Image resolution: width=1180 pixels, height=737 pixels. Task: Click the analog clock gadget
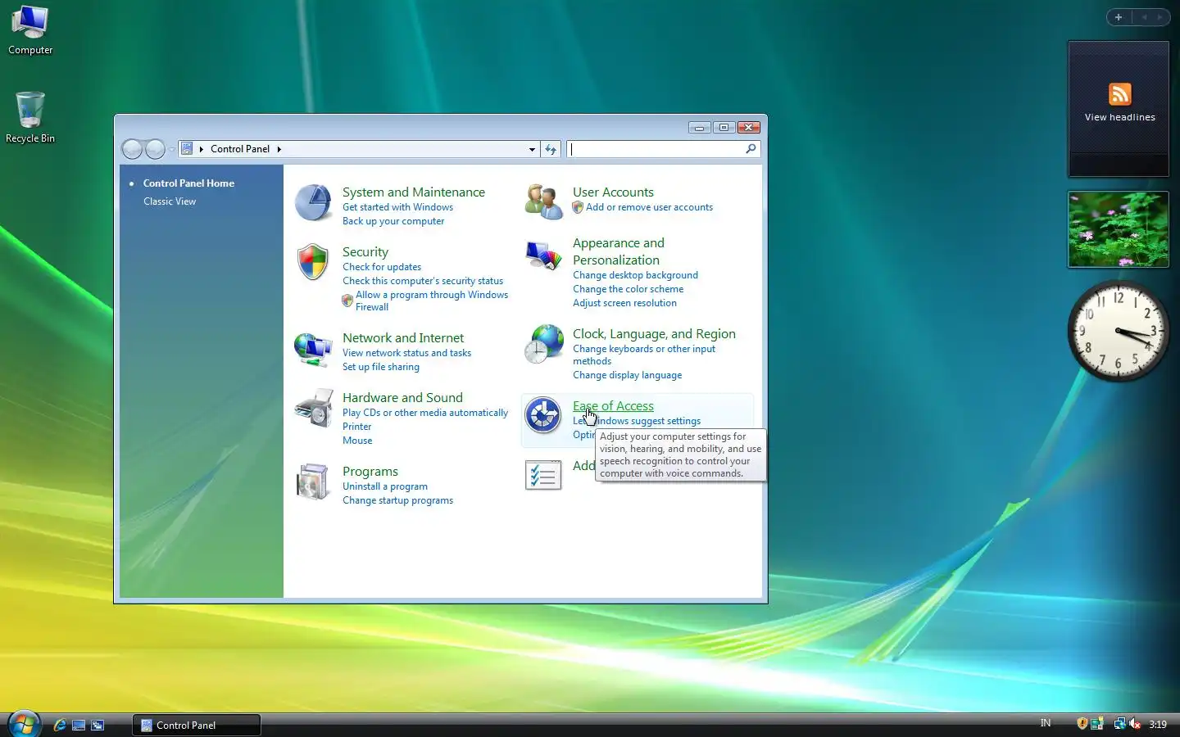tap(1118, 331)
